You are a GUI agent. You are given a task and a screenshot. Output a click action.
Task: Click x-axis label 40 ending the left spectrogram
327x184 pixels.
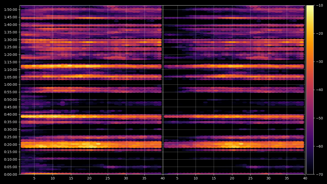(x=163, y=178)
